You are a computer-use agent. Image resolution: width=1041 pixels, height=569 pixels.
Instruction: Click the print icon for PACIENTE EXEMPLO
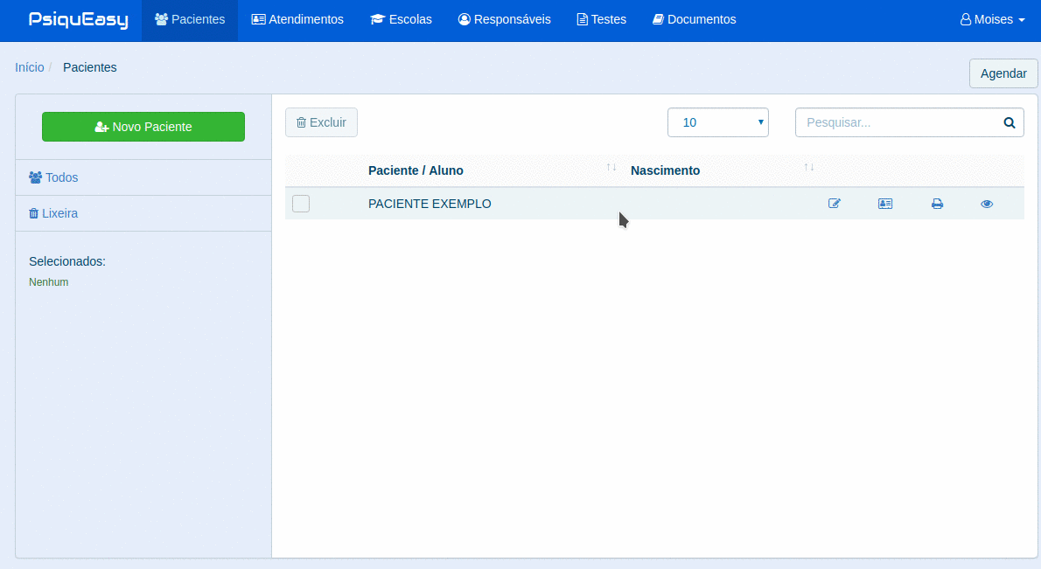[937, 204]
